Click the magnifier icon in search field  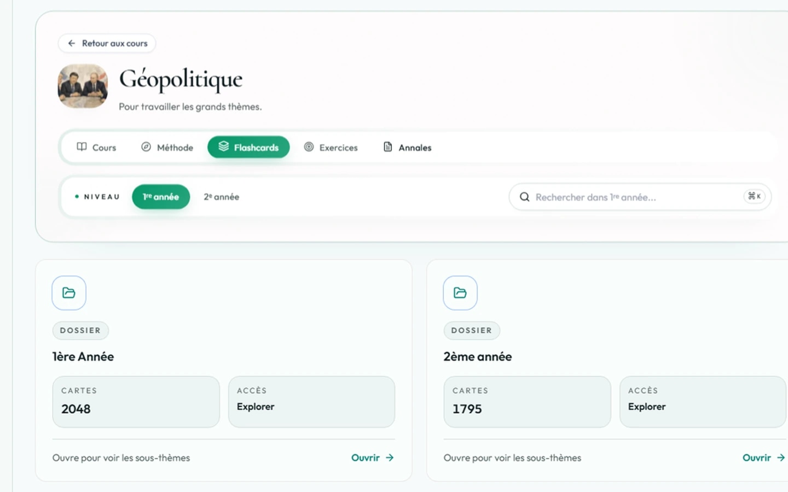524,197
